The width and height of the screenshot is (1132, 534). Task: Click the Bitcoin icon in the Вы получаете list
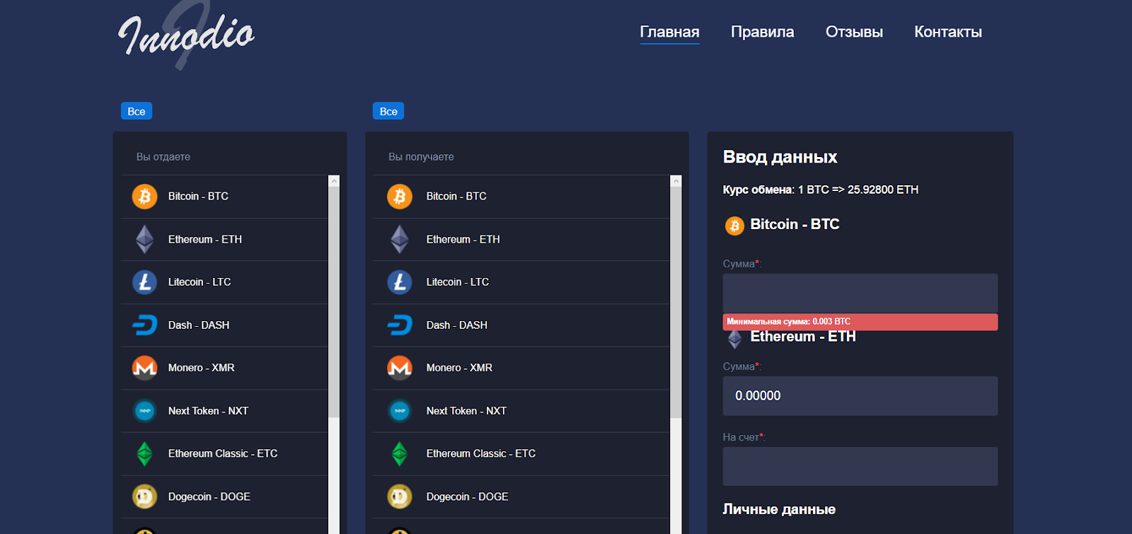(x=399, y=196)
